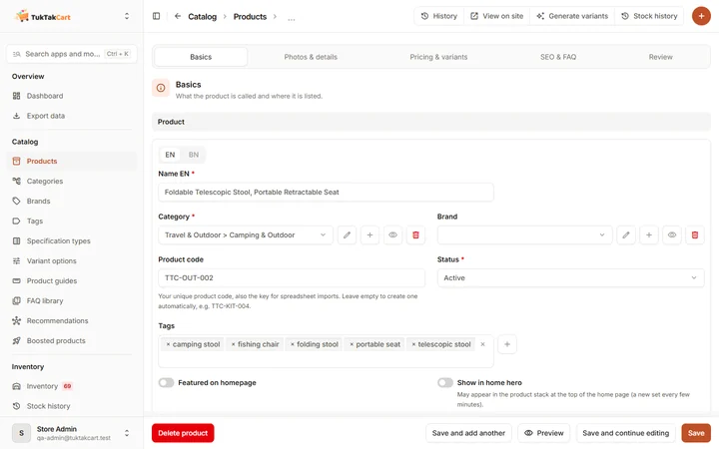This screenshot has height=449, width=719.
Task: Add a new brand with plus icon
Action: tap(649, 235)
